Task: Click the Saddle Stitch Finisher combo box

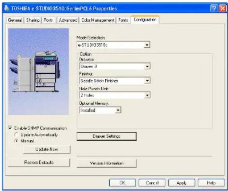Action: [x=115, y=81]
